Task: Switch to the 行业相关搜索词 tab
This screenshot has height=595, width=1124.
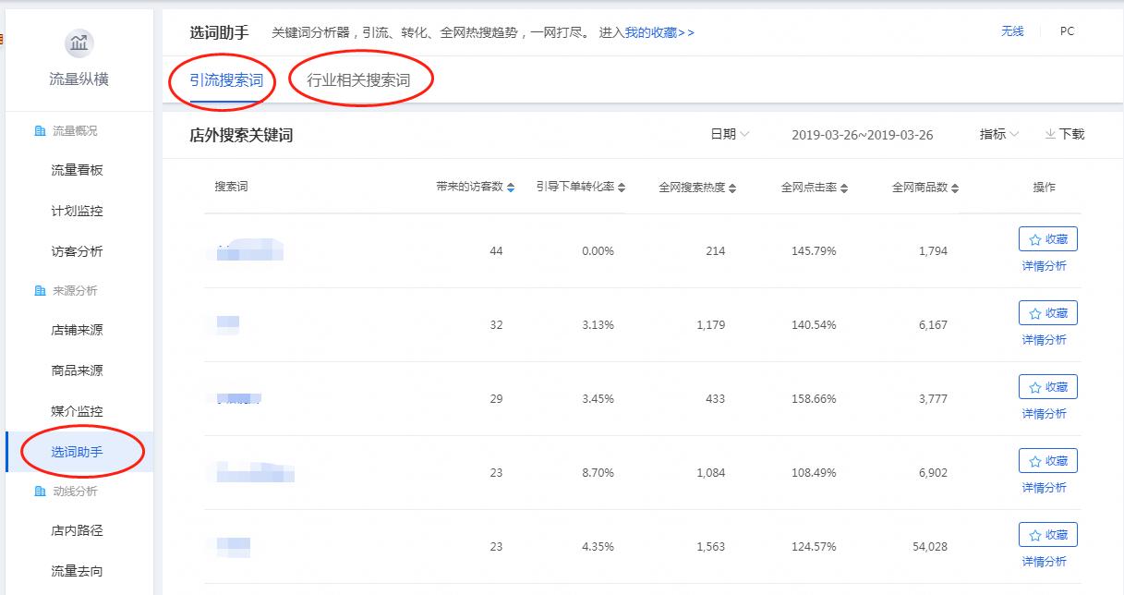Action: (x=358, y=80)
